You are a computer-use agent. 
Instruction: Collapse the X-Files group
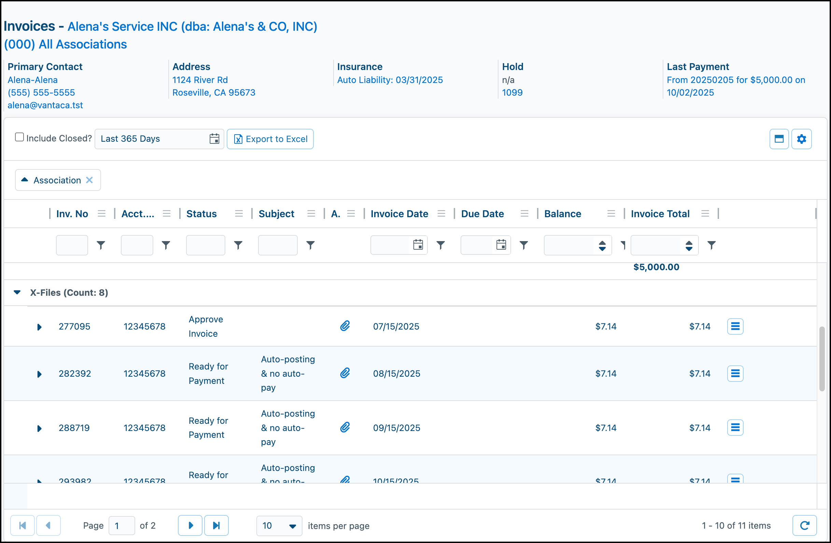(17, 292)
